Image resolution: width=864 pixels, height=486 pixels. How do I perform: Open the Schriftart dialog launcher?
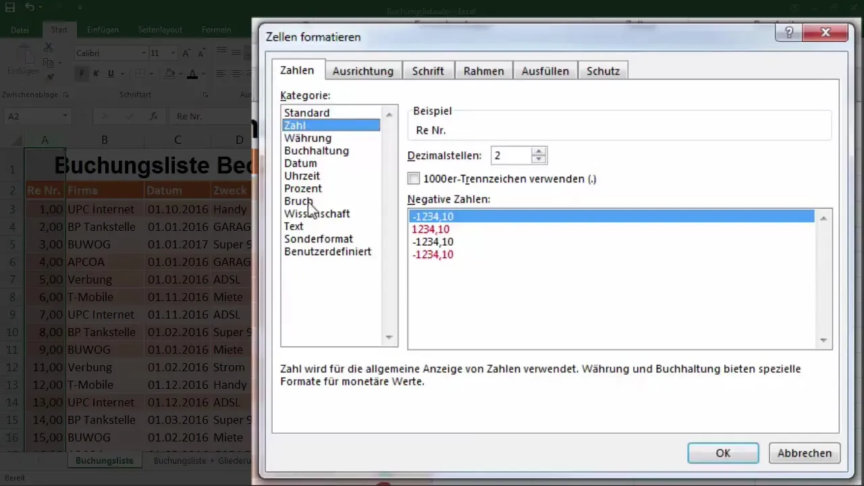click(x=205, y=95)
